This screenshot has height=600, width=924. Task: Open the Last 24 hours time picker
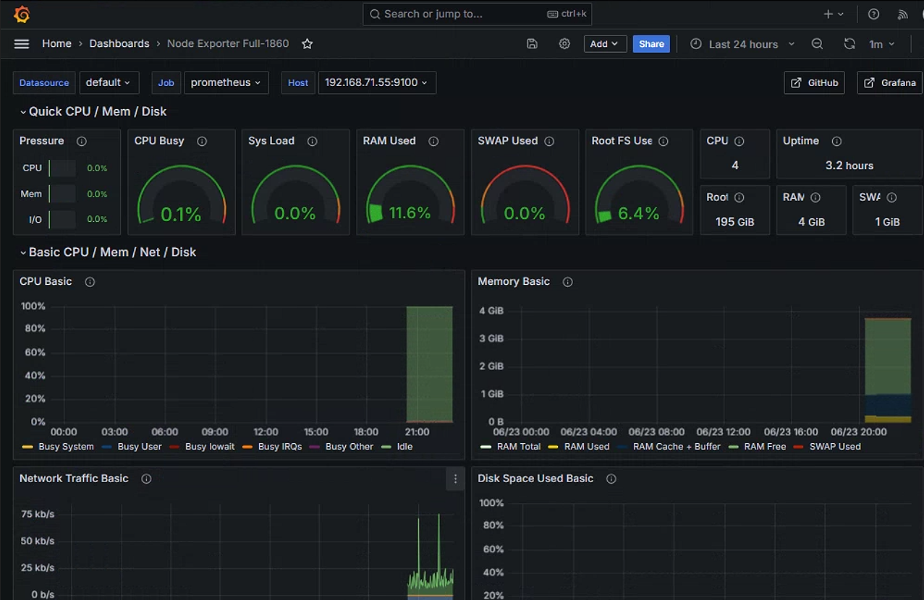pyautogui.click(x=742, y=44)
